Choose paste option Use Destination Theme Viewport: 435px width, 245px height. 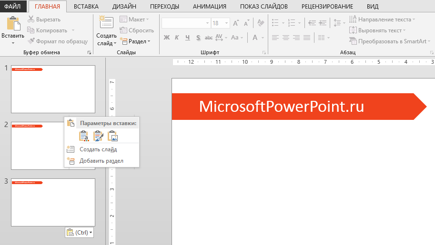(83, 136)
